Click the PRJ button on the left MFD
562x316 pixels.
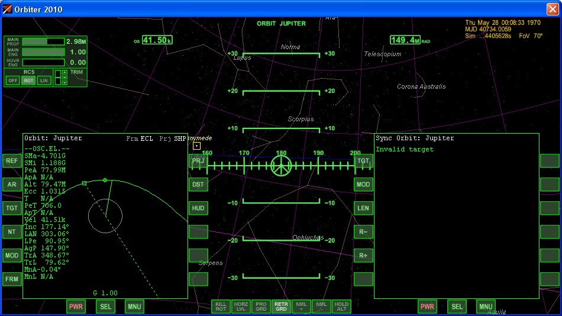198,161
